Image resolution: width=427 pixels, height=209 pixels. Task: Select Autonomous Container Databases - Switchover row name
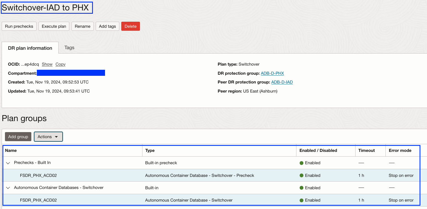pyautogui.click(x=59, y=188)
